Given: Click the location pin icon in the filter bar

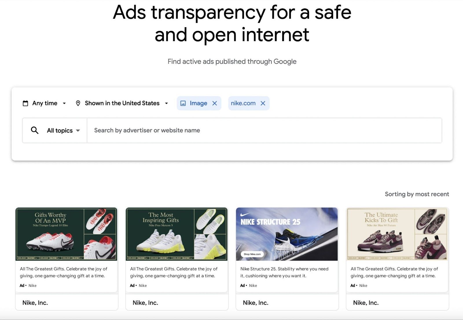Looking at the screenshot, I should pyautogui.click(x=78, y=103).
